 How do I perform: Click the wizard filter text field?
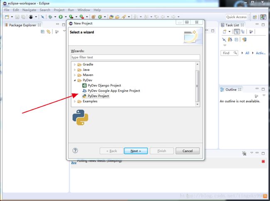pyautogui.click(x=135, y=57)
